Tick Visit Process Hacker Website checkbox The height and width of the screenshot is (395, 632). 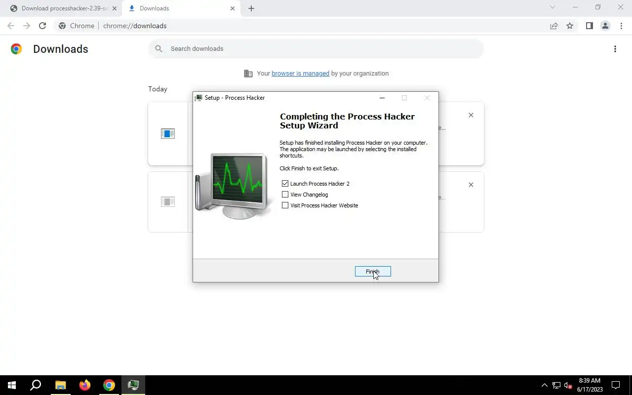click(285, 205)
